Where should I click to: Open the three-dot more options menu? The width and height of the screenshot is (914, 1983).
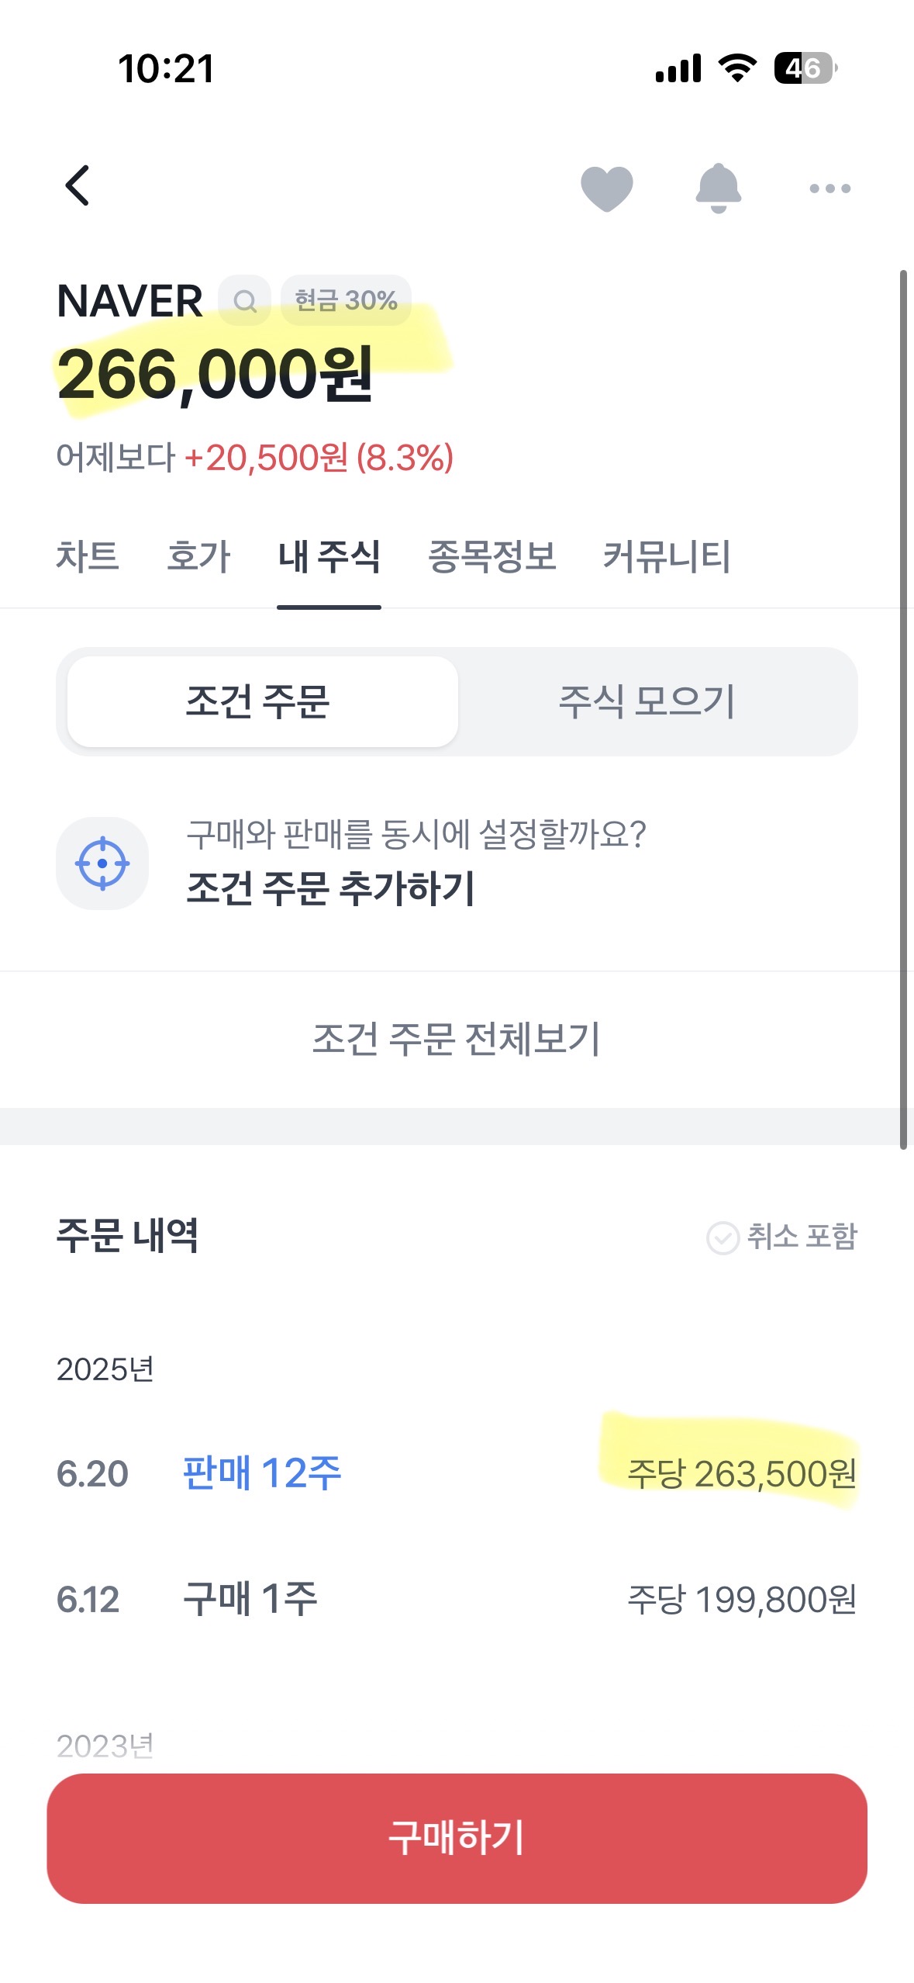click(829, 189)
